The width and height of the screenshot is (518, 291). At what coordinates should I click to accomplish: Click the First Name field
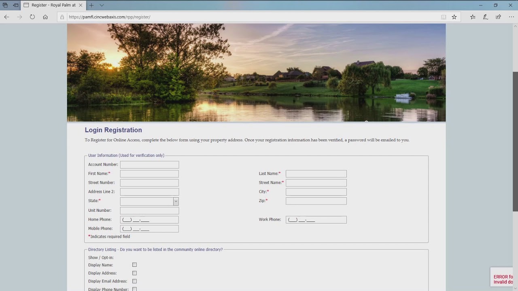(x=149, y=174)
